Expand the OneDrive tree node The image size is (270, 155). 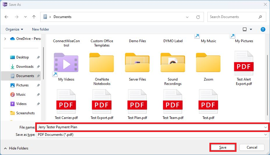tap(5, 39)
